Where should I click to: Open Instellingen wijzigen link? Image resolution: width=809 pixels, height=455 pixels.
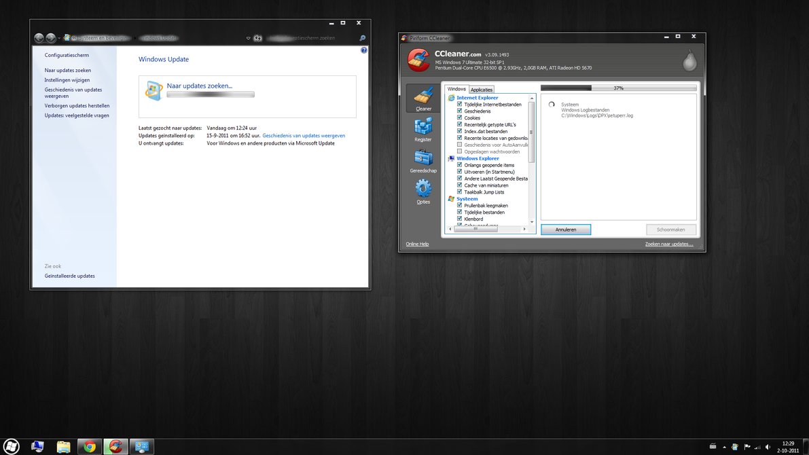pos(67,80)
